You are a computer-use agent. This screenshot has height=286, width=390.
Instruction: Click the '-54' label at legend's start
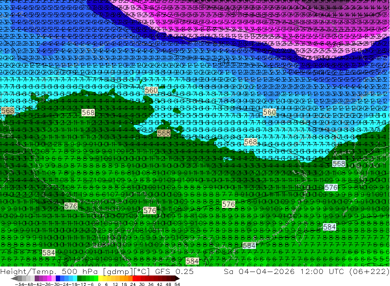tap(19, 284)
